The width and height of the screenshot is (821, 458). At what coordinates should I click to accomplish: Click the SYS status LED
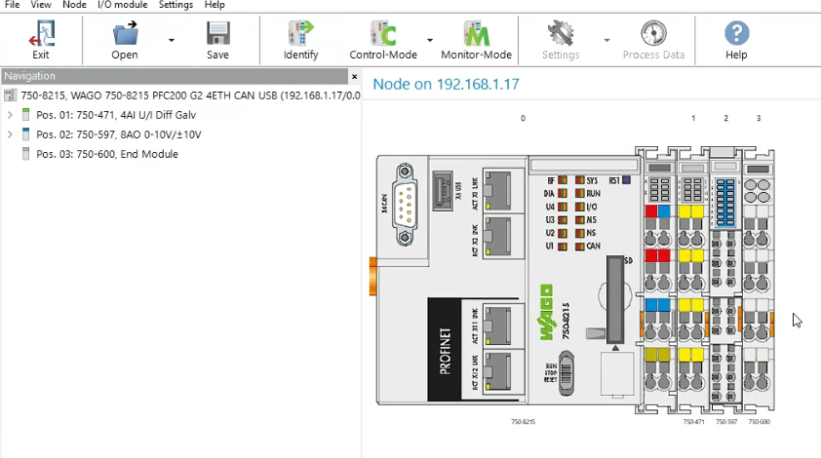[579, 180]
